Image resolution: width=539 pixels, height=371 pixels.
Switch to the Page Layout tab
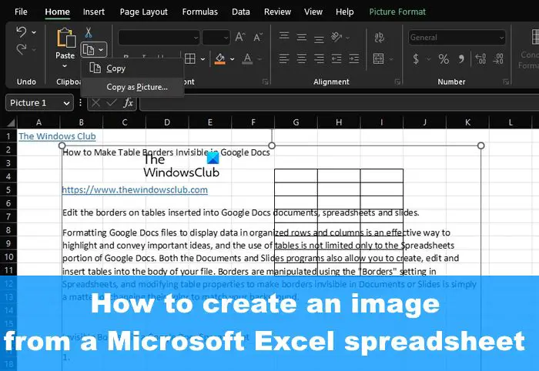pyautogui.click(x=144, y=12)
